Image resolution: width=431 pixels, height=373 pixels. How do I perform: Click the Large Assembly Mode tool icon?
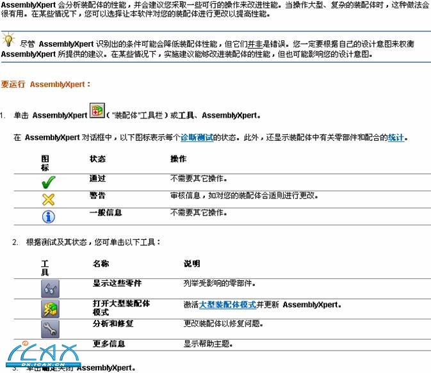pos(50,309)
